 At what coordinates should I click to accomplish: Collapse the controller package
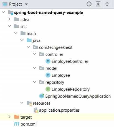[x=34, y=54]
